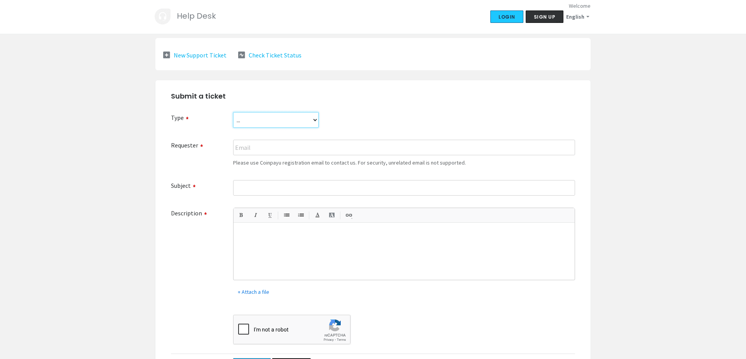This screenshot has height=359, width=746.
Task: Open the Type dropdown selector
Action: [x=275, y=120]
